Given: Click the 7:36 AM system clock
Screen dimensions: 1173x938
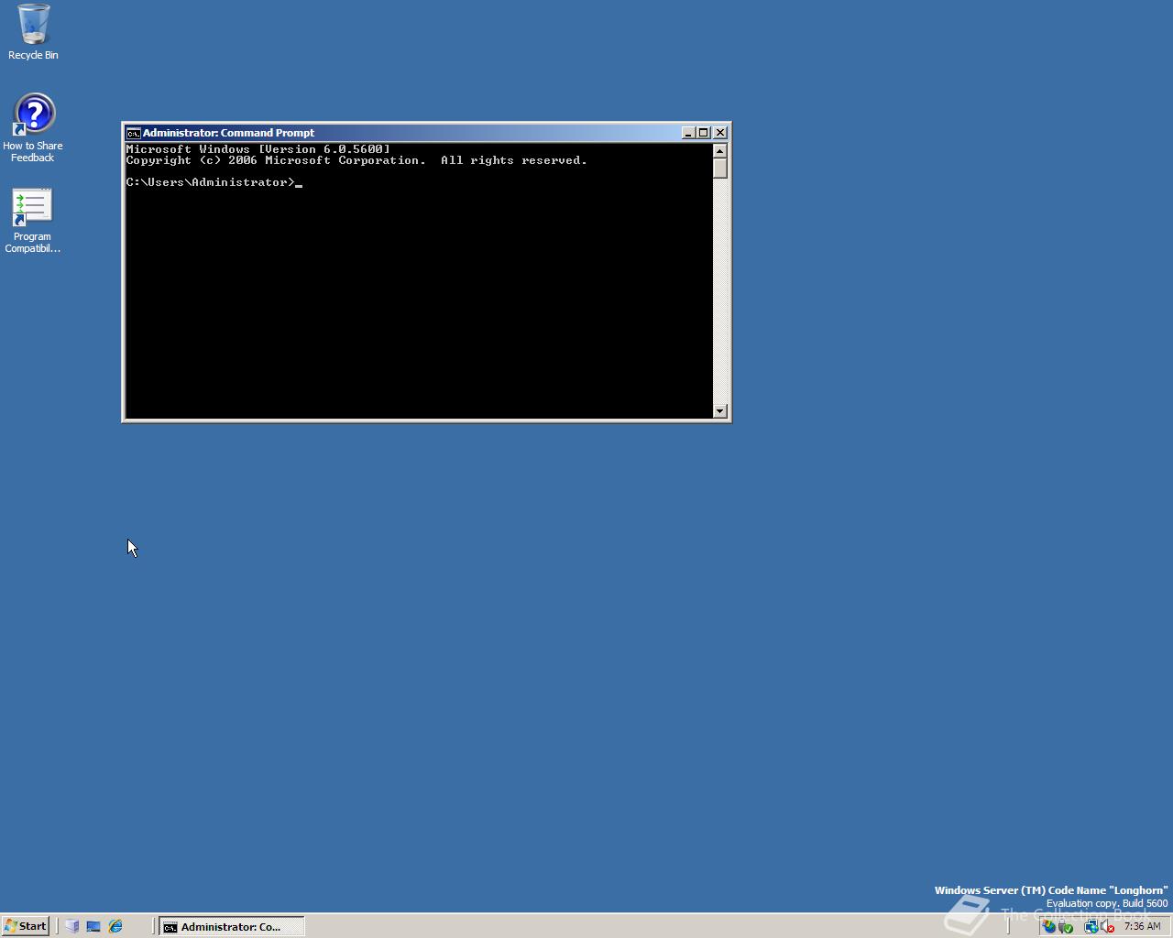Looking at the screenshot, I should [1142, 926].
